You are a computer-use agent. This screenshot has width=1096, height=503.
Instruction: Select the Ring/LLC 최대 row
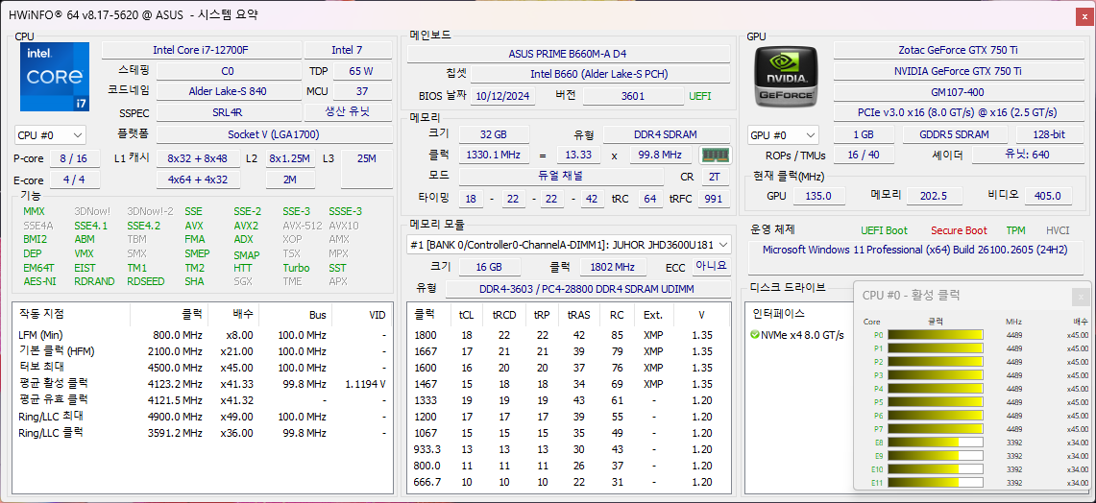(203, 417)
